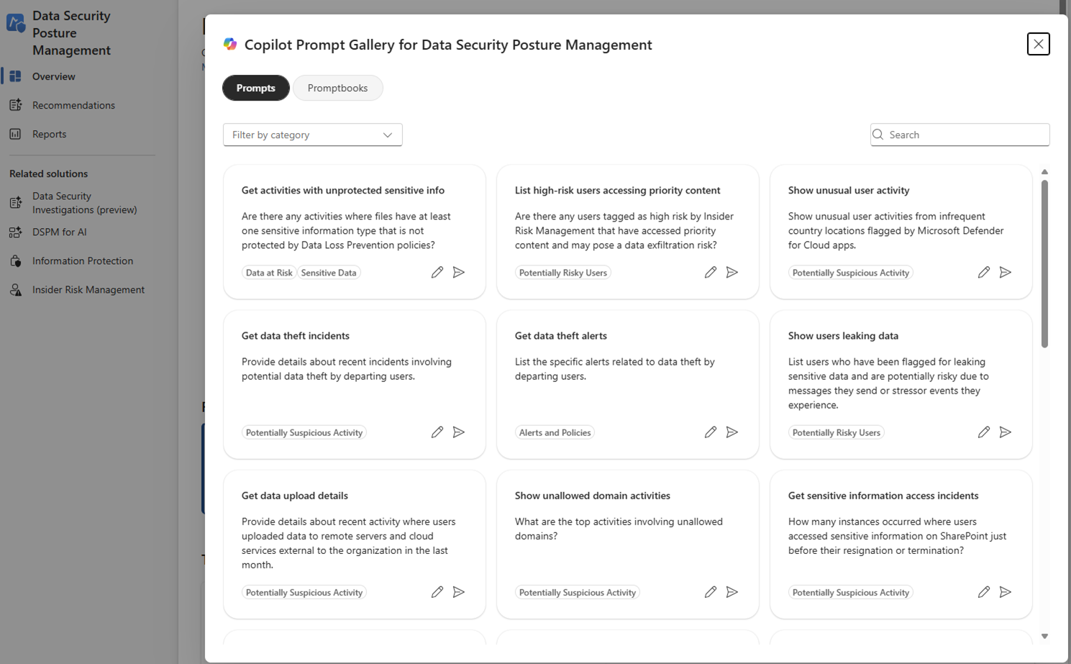
Task: Click the Search prompts input field
Action: [x=964, y=135]
